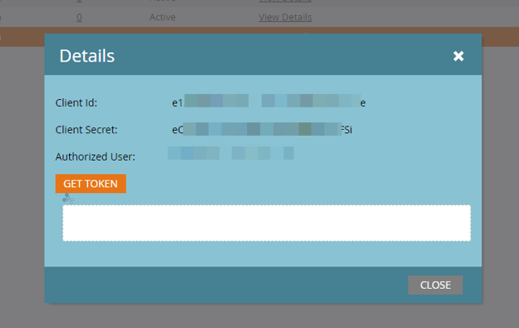Image resolution: width=519 pixels, height=328 pixels.
Task: Click the CLOSE button in the dialog footer
Action: pyautogui.click(x=435, y=285)
